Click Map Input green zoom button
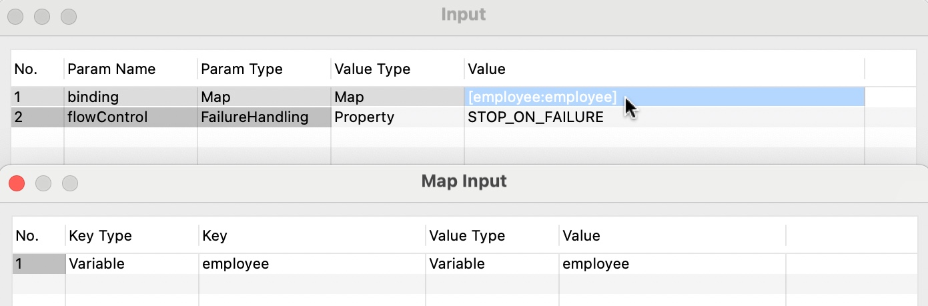Image resolution: width=928 pixels, height=306 pixels. (70, 183)
